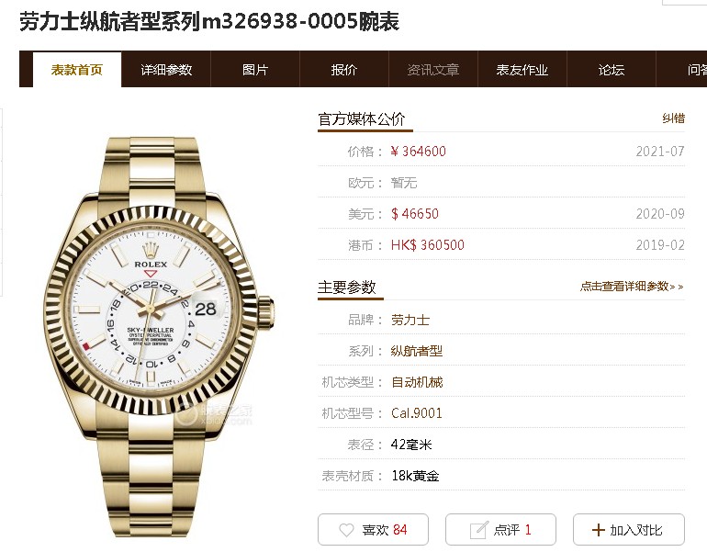Click the 自动机械 movement type link
This screenshot has height=552, width=707.
(417, 382)
